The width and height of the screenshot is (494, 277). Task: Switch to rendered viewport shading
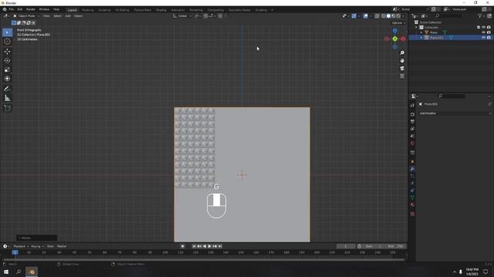pyautogui.click(x=398, y=16)
